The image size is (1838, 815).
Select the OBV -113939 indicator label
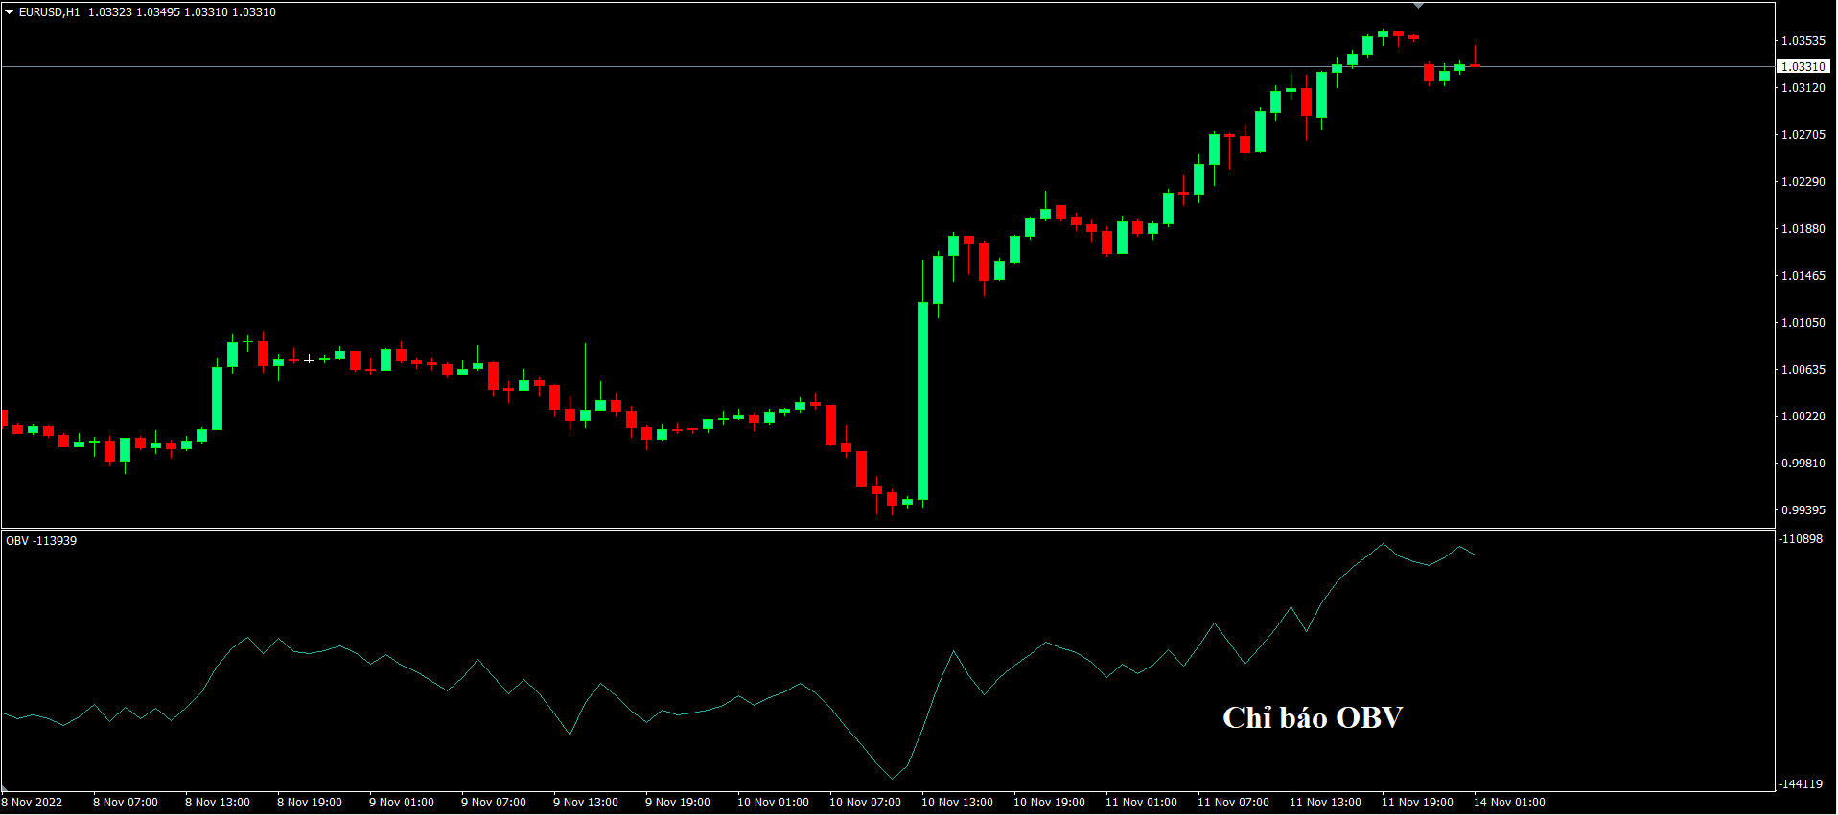(41, 541)
